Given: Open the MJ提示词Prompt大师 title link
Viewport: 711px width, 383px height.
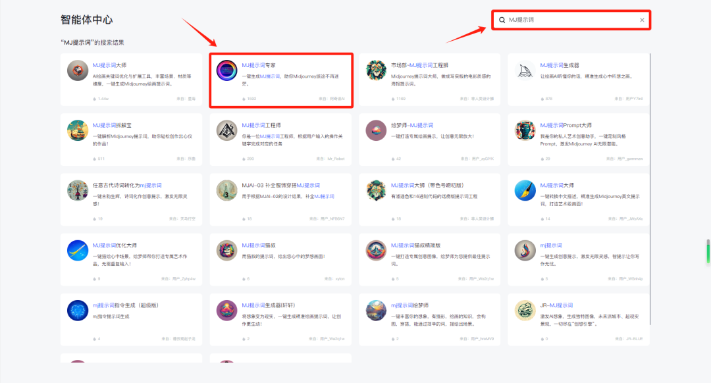Looking at the screenshot, I should click(566, 125).
